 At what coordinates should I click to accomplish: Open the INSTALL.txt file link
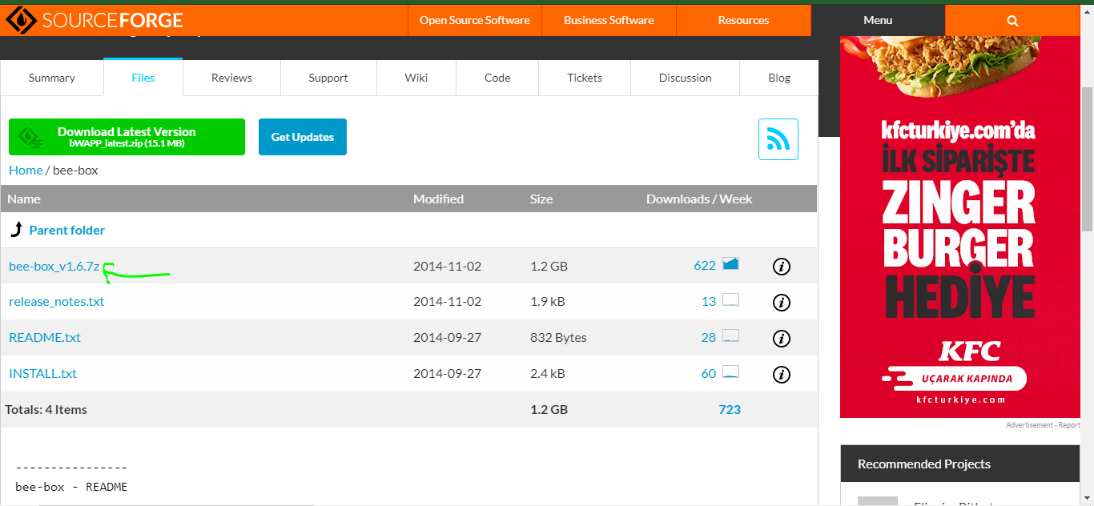coord(42,374)
